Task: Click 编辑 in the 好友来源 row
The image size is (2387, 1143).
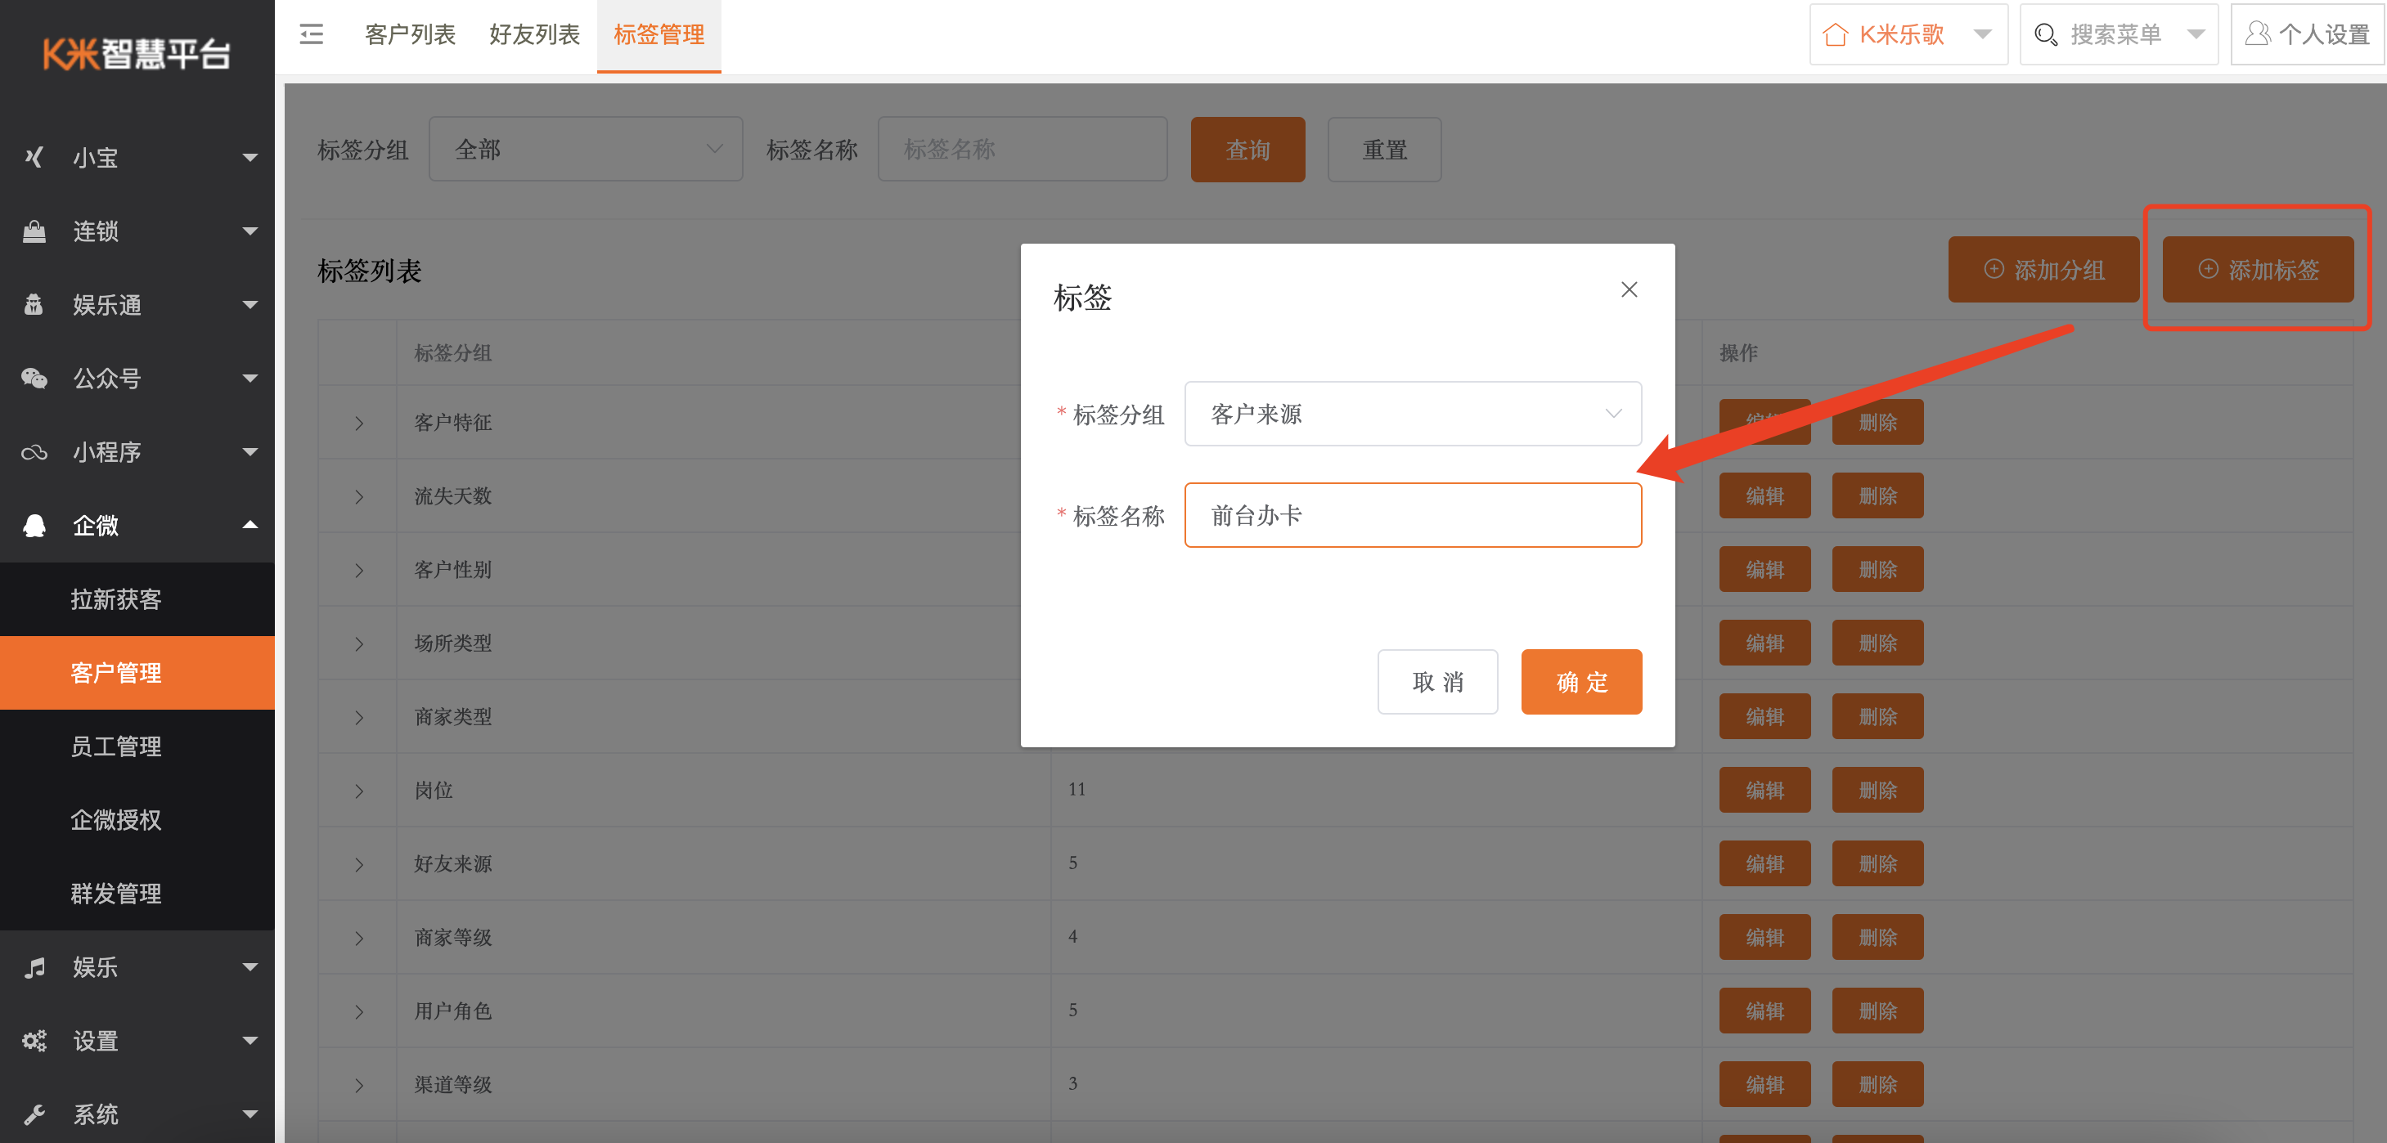Action: point(1764,863)
